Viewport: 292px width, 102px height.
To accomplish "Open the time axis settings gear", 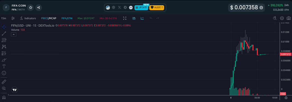I will (286, 98).
